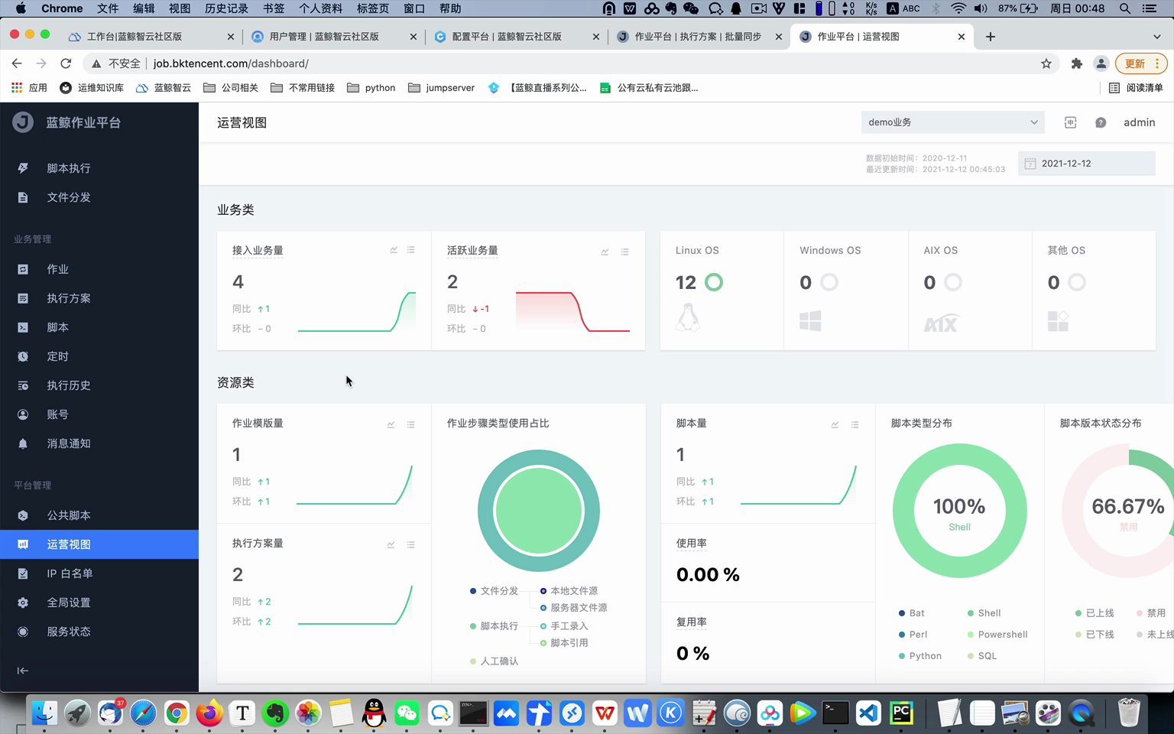Click the IP 白名单 sidebar icon

pos(23,573)
